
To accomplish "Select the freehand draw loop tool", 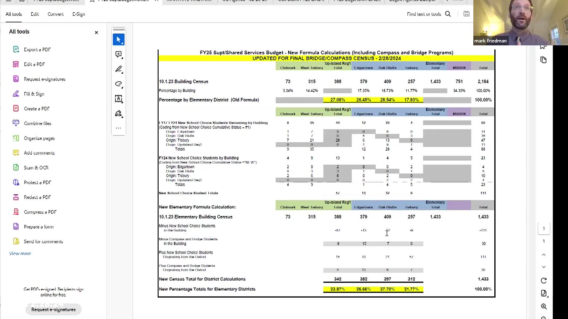I will [x=119, y=84].
